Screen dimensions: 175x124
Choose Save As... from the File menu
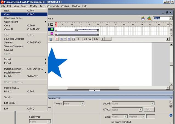point(24,42)
